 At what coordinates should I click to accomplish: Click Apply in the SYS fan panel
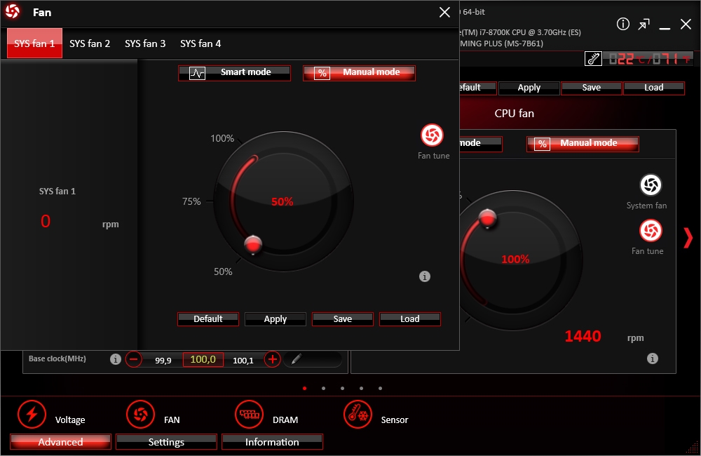click(275, 319)
